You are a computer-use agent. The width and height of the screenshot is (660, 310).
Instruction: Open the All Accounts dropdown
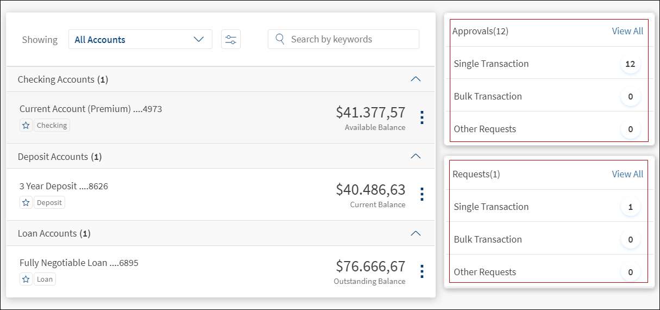pyautogui.click(x=140, y=40)
